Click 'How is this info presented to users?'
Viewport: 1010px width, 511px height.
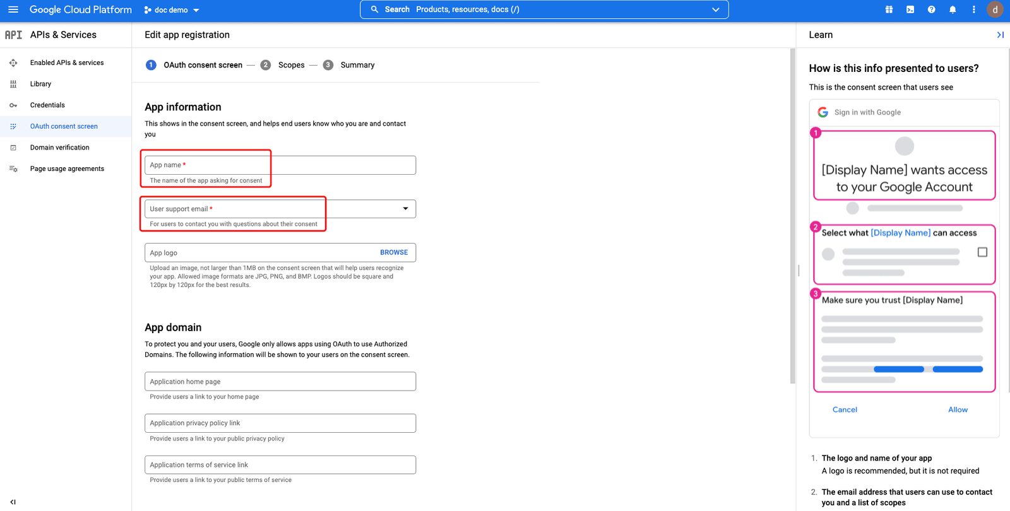[x=894, y=68]
